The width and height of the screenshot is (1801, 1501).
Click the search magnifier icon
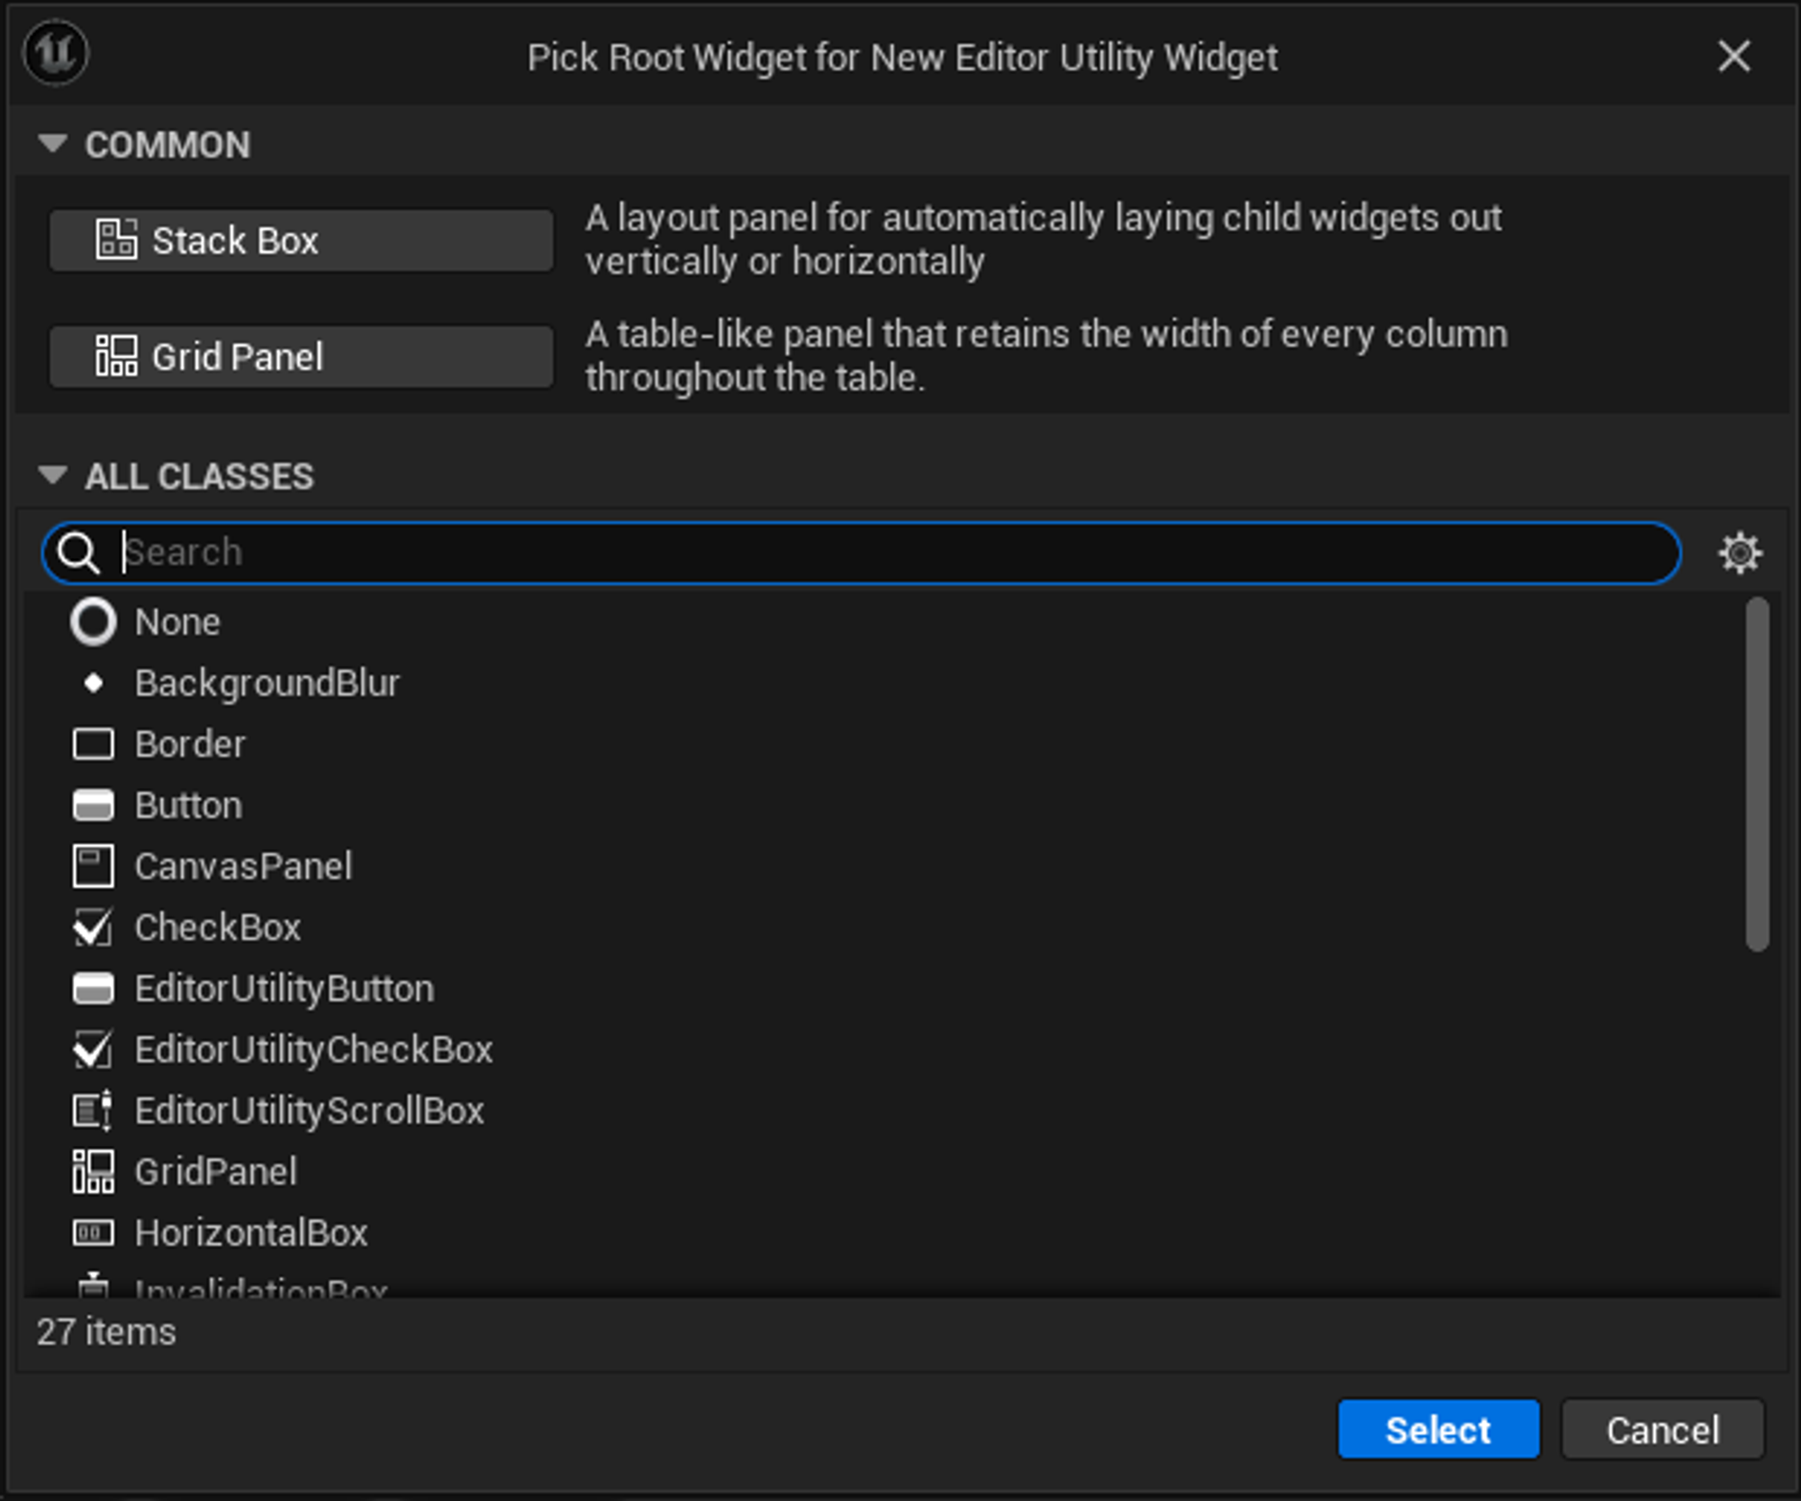click(x=78, y=552)
